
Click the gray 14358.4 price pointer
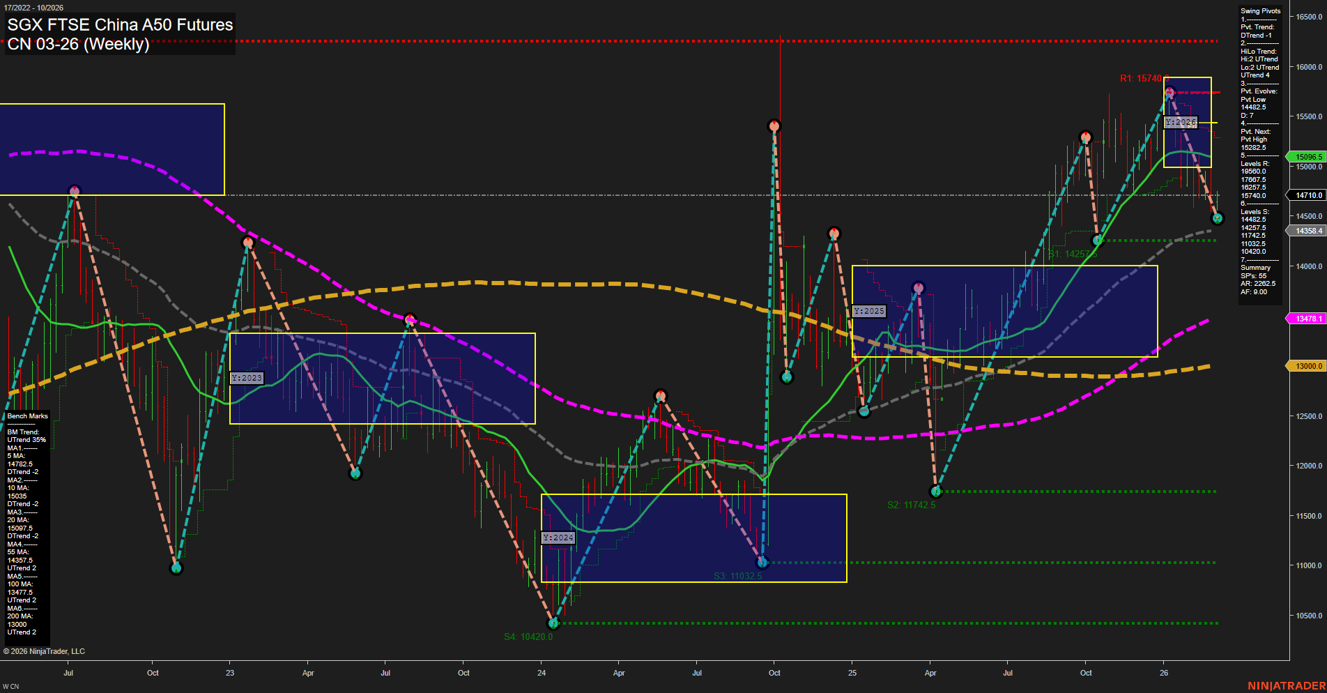1307,231
